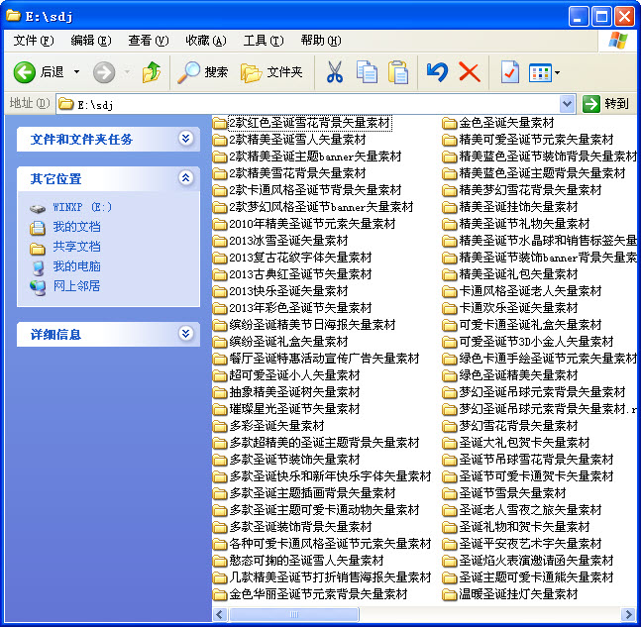This screenshot has height=627, width=641.
Task: Select folder 多款圣诞节装饰矢量素材
Action: (x=294, y=460)
